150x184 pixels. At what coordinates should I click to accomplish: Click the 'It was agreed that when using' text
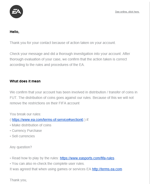pyautogui.click(x=50, y=169)
